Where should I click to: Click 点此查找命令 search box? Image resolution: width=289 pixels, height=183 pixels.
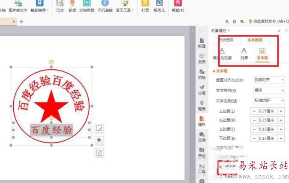click(269, 21)
